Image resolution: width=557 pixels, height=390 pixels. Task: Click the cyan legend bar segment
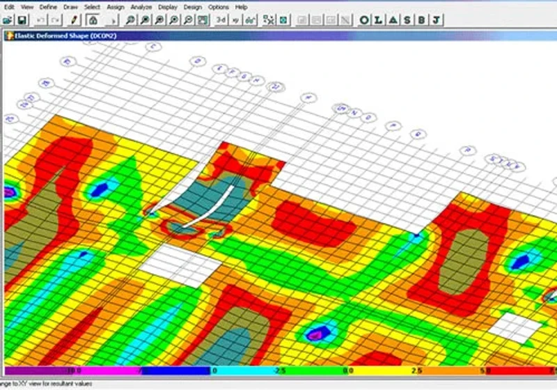click(244, 370)
